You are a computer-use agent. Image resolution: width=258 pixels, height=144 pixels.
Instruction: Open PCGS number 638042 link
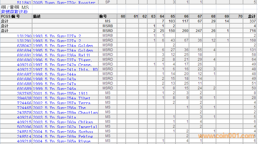(24, 45)
